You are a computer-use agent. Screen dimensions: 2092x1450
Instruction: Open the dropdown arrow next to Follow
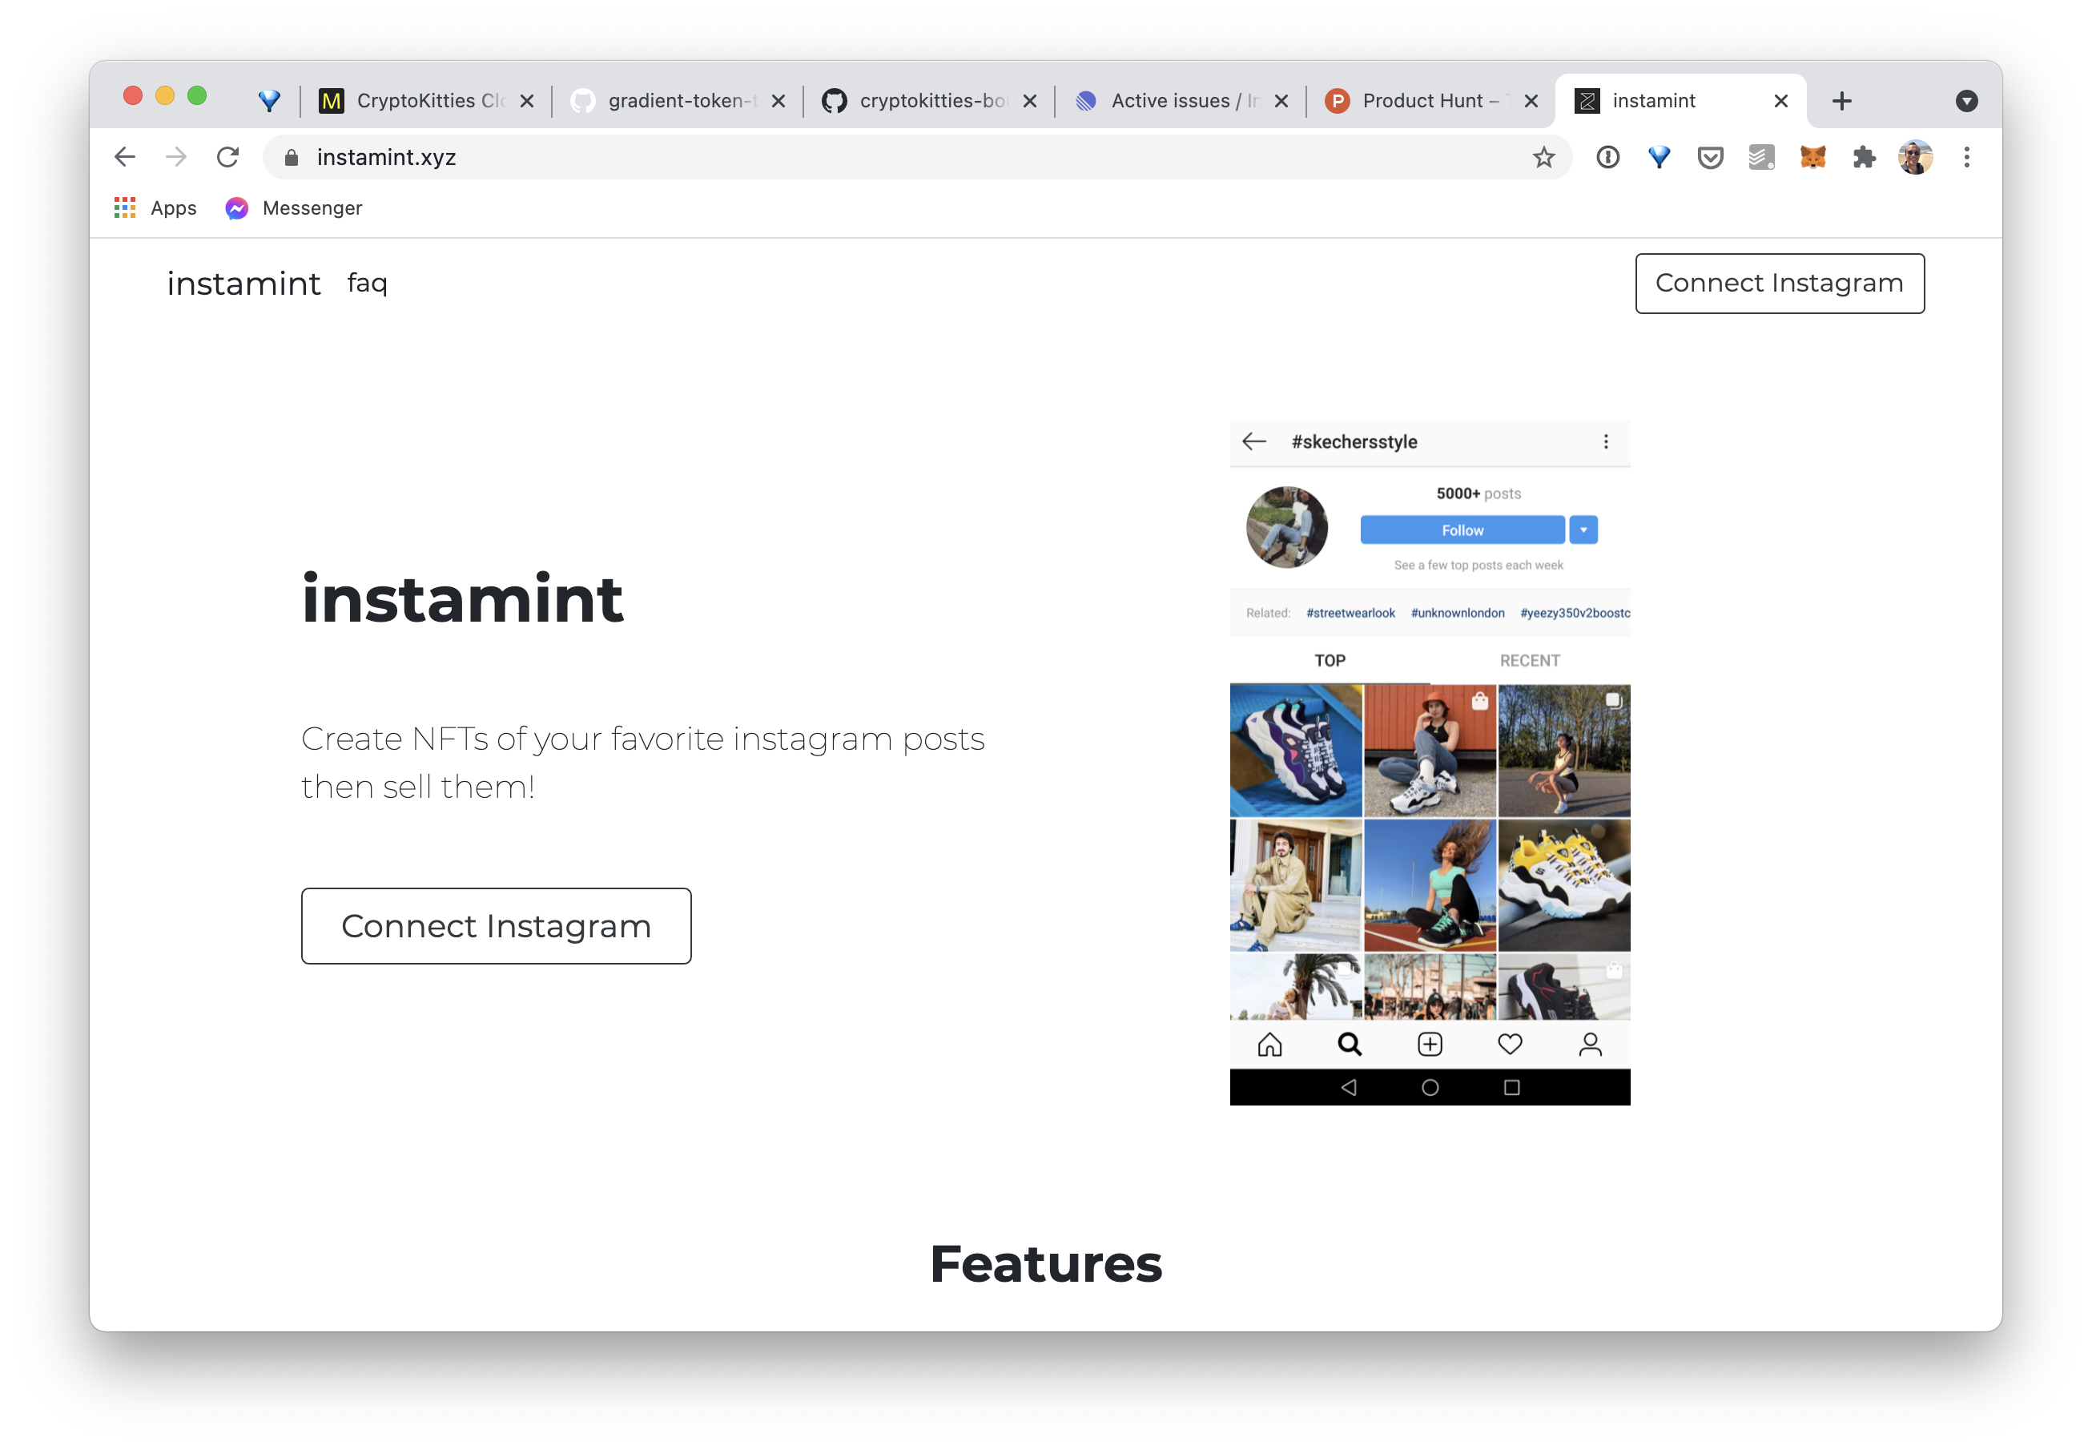click(1583, 530)
